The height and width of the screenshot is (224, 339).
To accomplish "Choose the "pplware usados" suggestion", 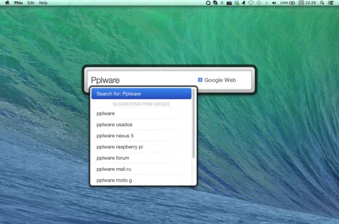I will tap(141, 124).
